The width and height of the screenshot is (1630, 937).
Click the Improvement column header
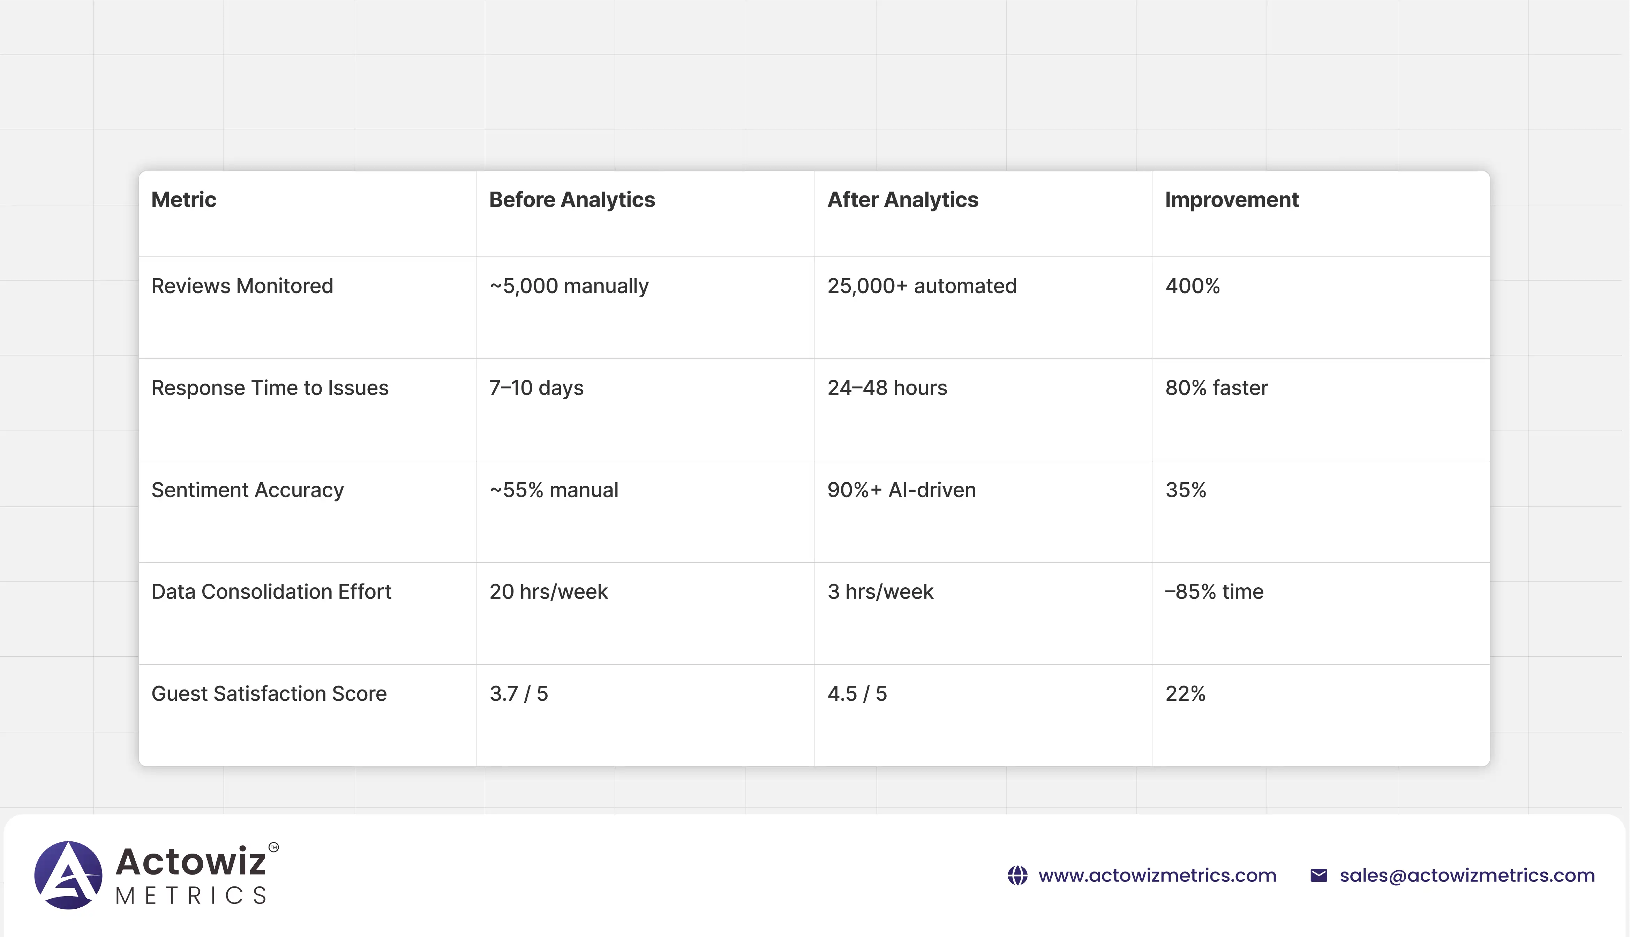[x=1232, y=200]
